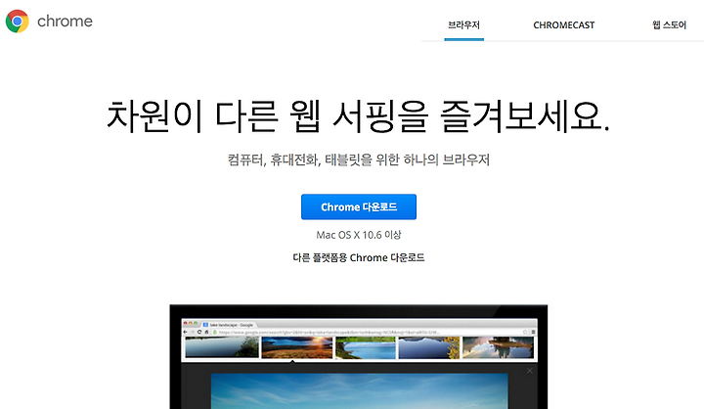This screenshot has width=704, height=409.
Task: Click the bookmark star in mock browser
Action: (525, 332)
